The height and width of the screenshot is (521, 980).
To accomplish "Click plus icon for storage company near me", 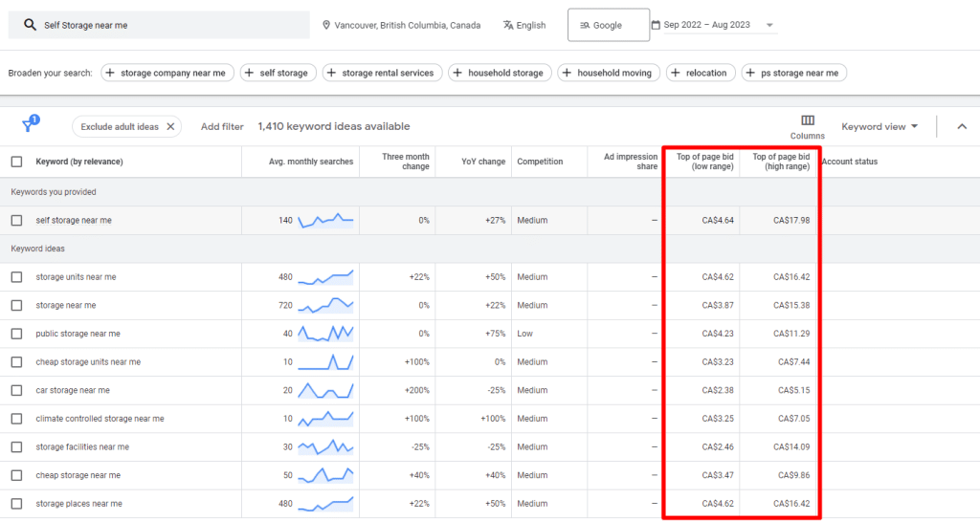I will (110, 73).
